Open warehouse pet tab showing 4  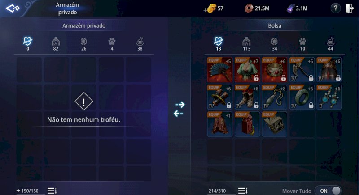[112, 44]
